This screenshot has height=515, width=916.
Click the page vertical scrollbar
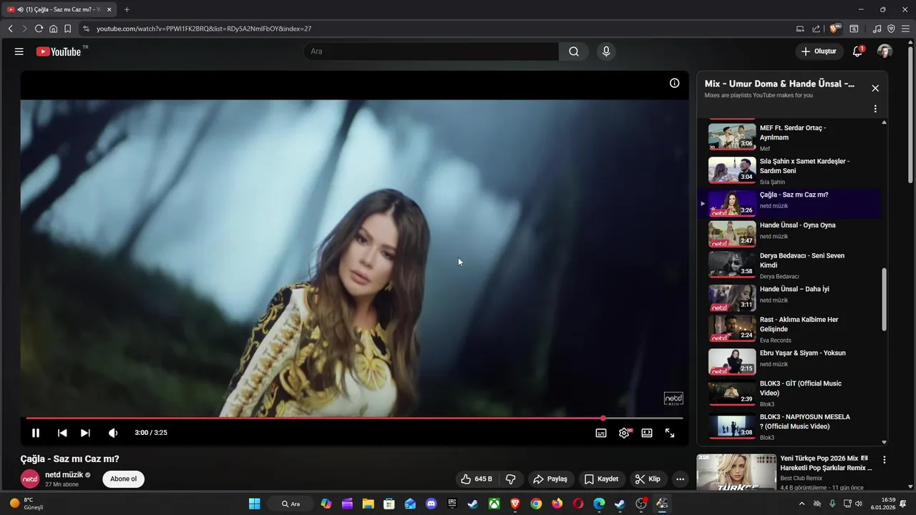(x=911, y=113)
